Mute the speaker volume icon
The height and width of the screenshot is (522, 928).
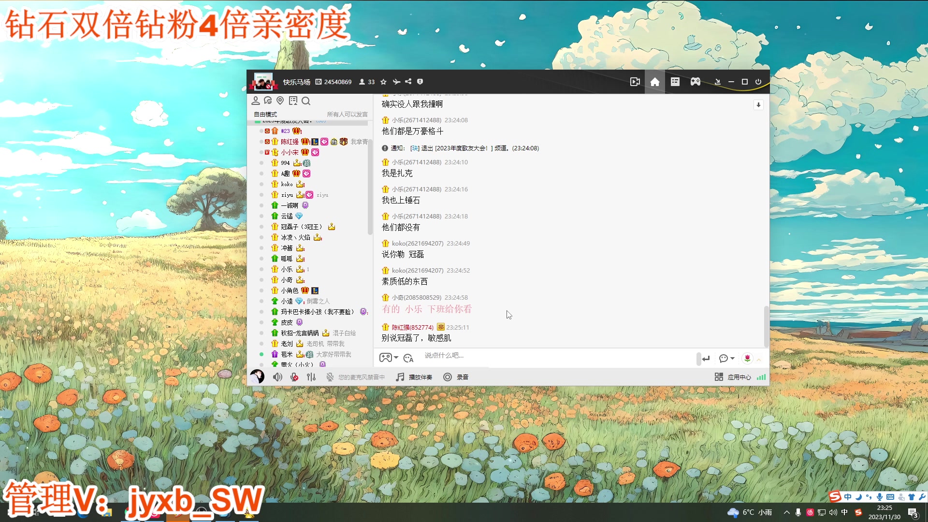click(277, 377)
